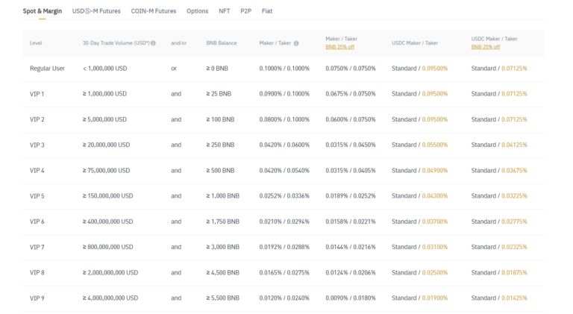Screen dimensions: 573x314
Task: Click the 0.0120% / 0.0240% fee cell
Action: (x=284, y=298)
